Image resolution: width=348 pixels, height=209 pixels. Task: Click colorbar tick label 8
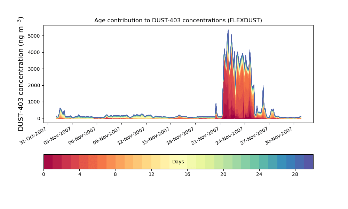116,175
